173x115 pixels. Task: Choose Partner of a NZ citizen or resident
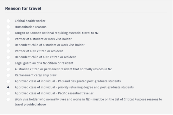[8, 51]
